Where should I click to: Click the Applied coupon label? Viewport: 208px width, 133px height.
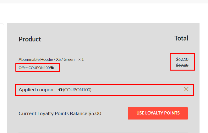point(36,90)
